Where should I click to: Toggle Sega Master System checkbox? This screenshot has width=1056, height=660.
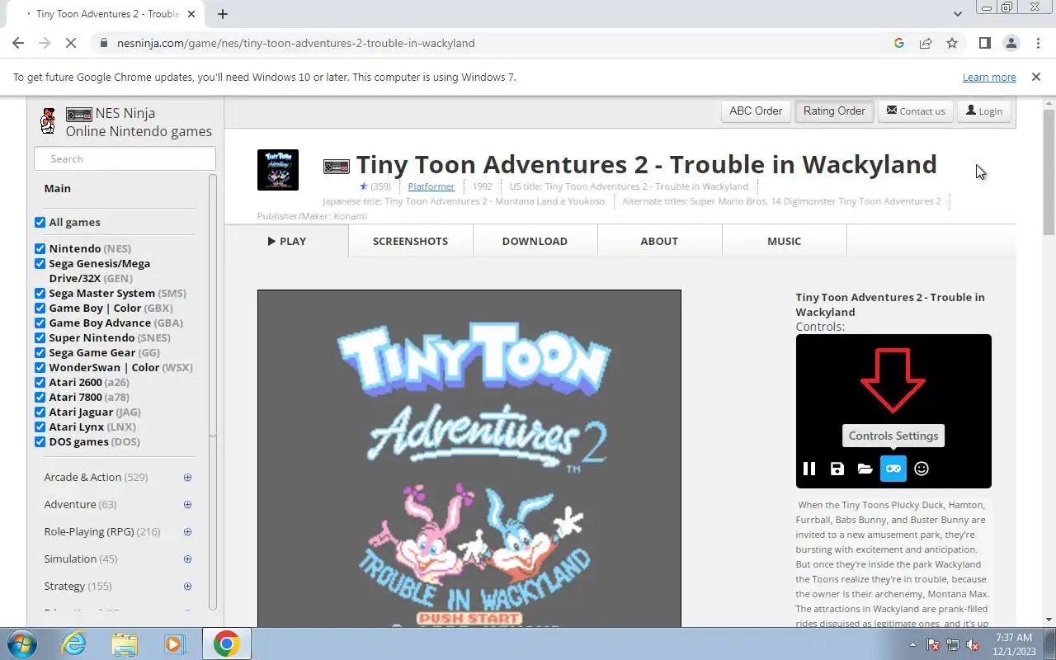[x=40, y=293]
